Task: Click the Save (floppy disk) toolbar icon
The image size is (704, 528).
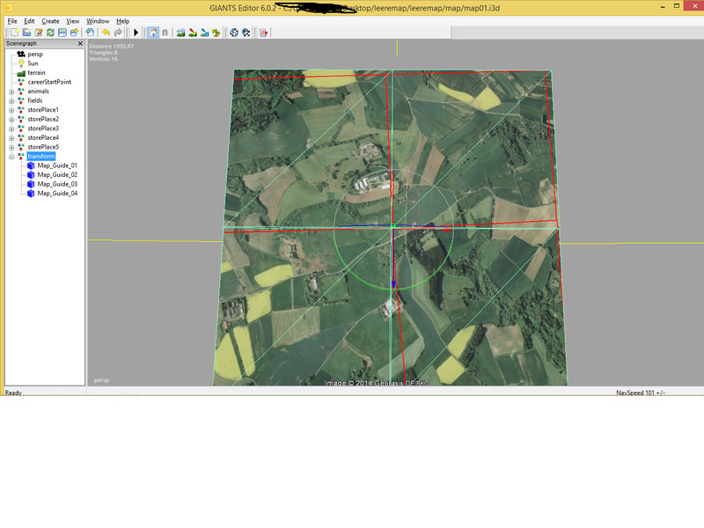Action: [62, 33]
